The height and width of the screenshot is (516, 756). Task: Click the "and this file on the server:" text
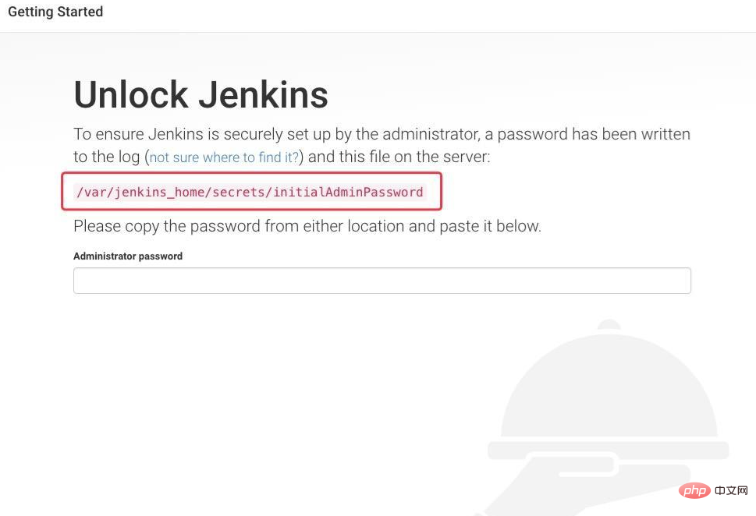point(399,157)
